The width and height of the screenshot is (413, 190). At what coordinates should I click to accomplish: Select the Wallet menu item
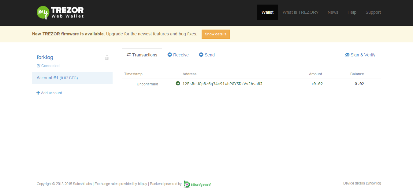click(267, 12)
